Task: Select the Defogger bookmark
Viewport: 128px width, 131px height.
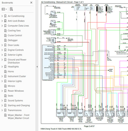Action: coord(13,40)
